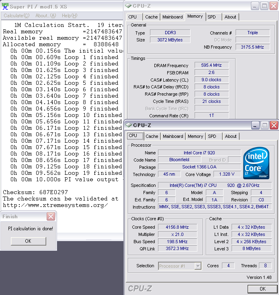Switch to Memory tab in the lower CPU-Z window
This screenshot has width=279, height=295.
pos(195,136)
